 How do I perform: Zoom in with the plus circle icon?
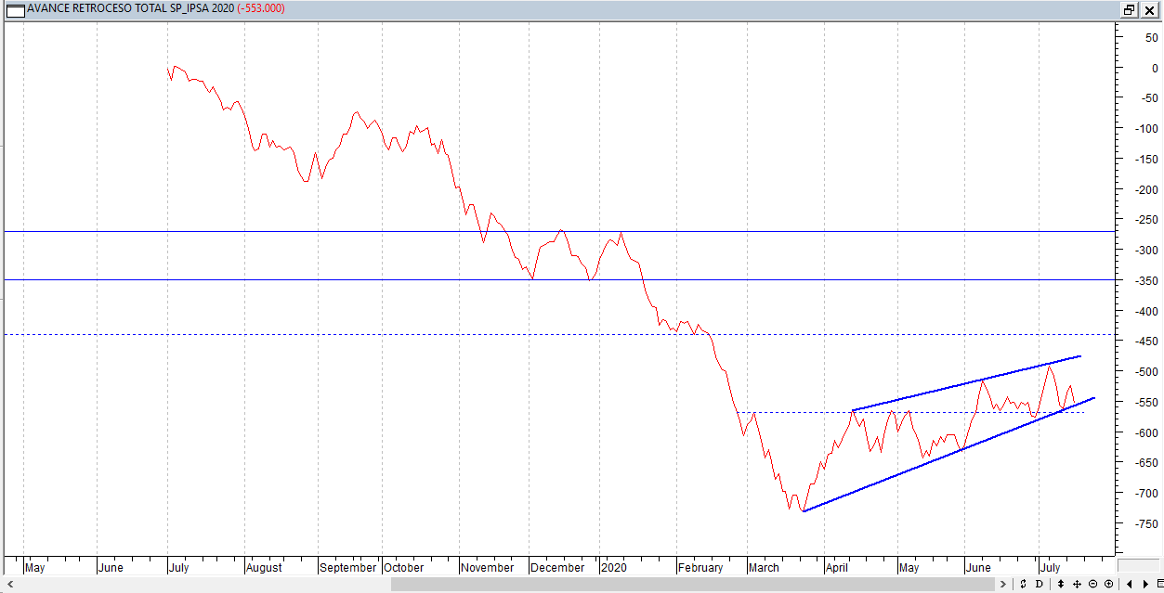(1108, 584)
